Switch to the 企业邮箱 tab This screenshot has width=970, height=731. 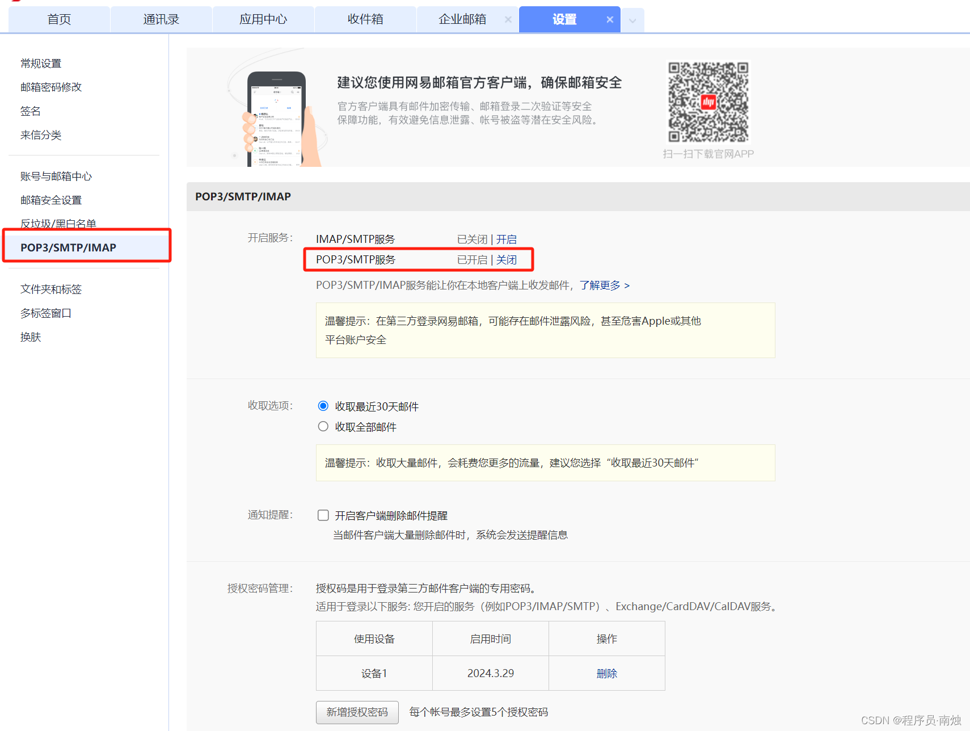(x=462, y=19)
